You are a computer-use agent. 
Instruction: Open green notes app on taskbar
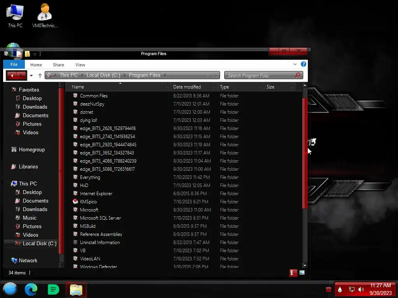[53, 289]
